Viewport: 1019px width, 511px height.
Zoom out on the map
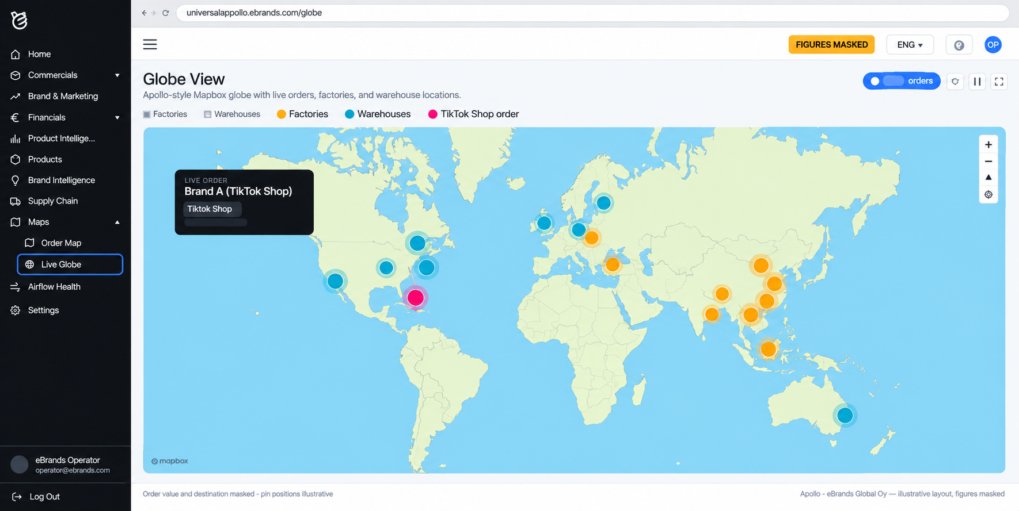click(988, 162)
